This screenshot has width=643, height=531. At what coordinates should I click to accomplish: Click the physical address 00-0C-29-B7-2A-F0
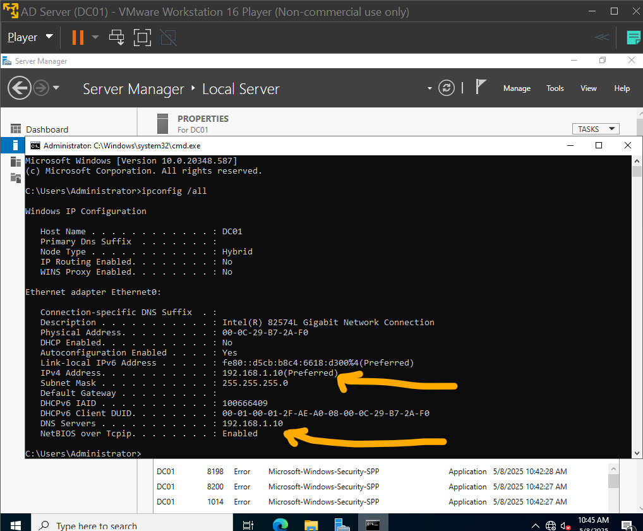(265, 333)
